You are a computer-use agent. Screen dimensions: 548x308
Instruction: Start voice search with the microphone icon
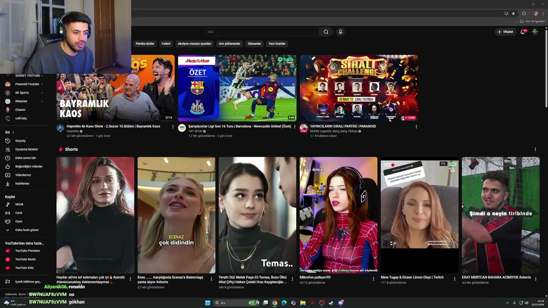point(340,32)
